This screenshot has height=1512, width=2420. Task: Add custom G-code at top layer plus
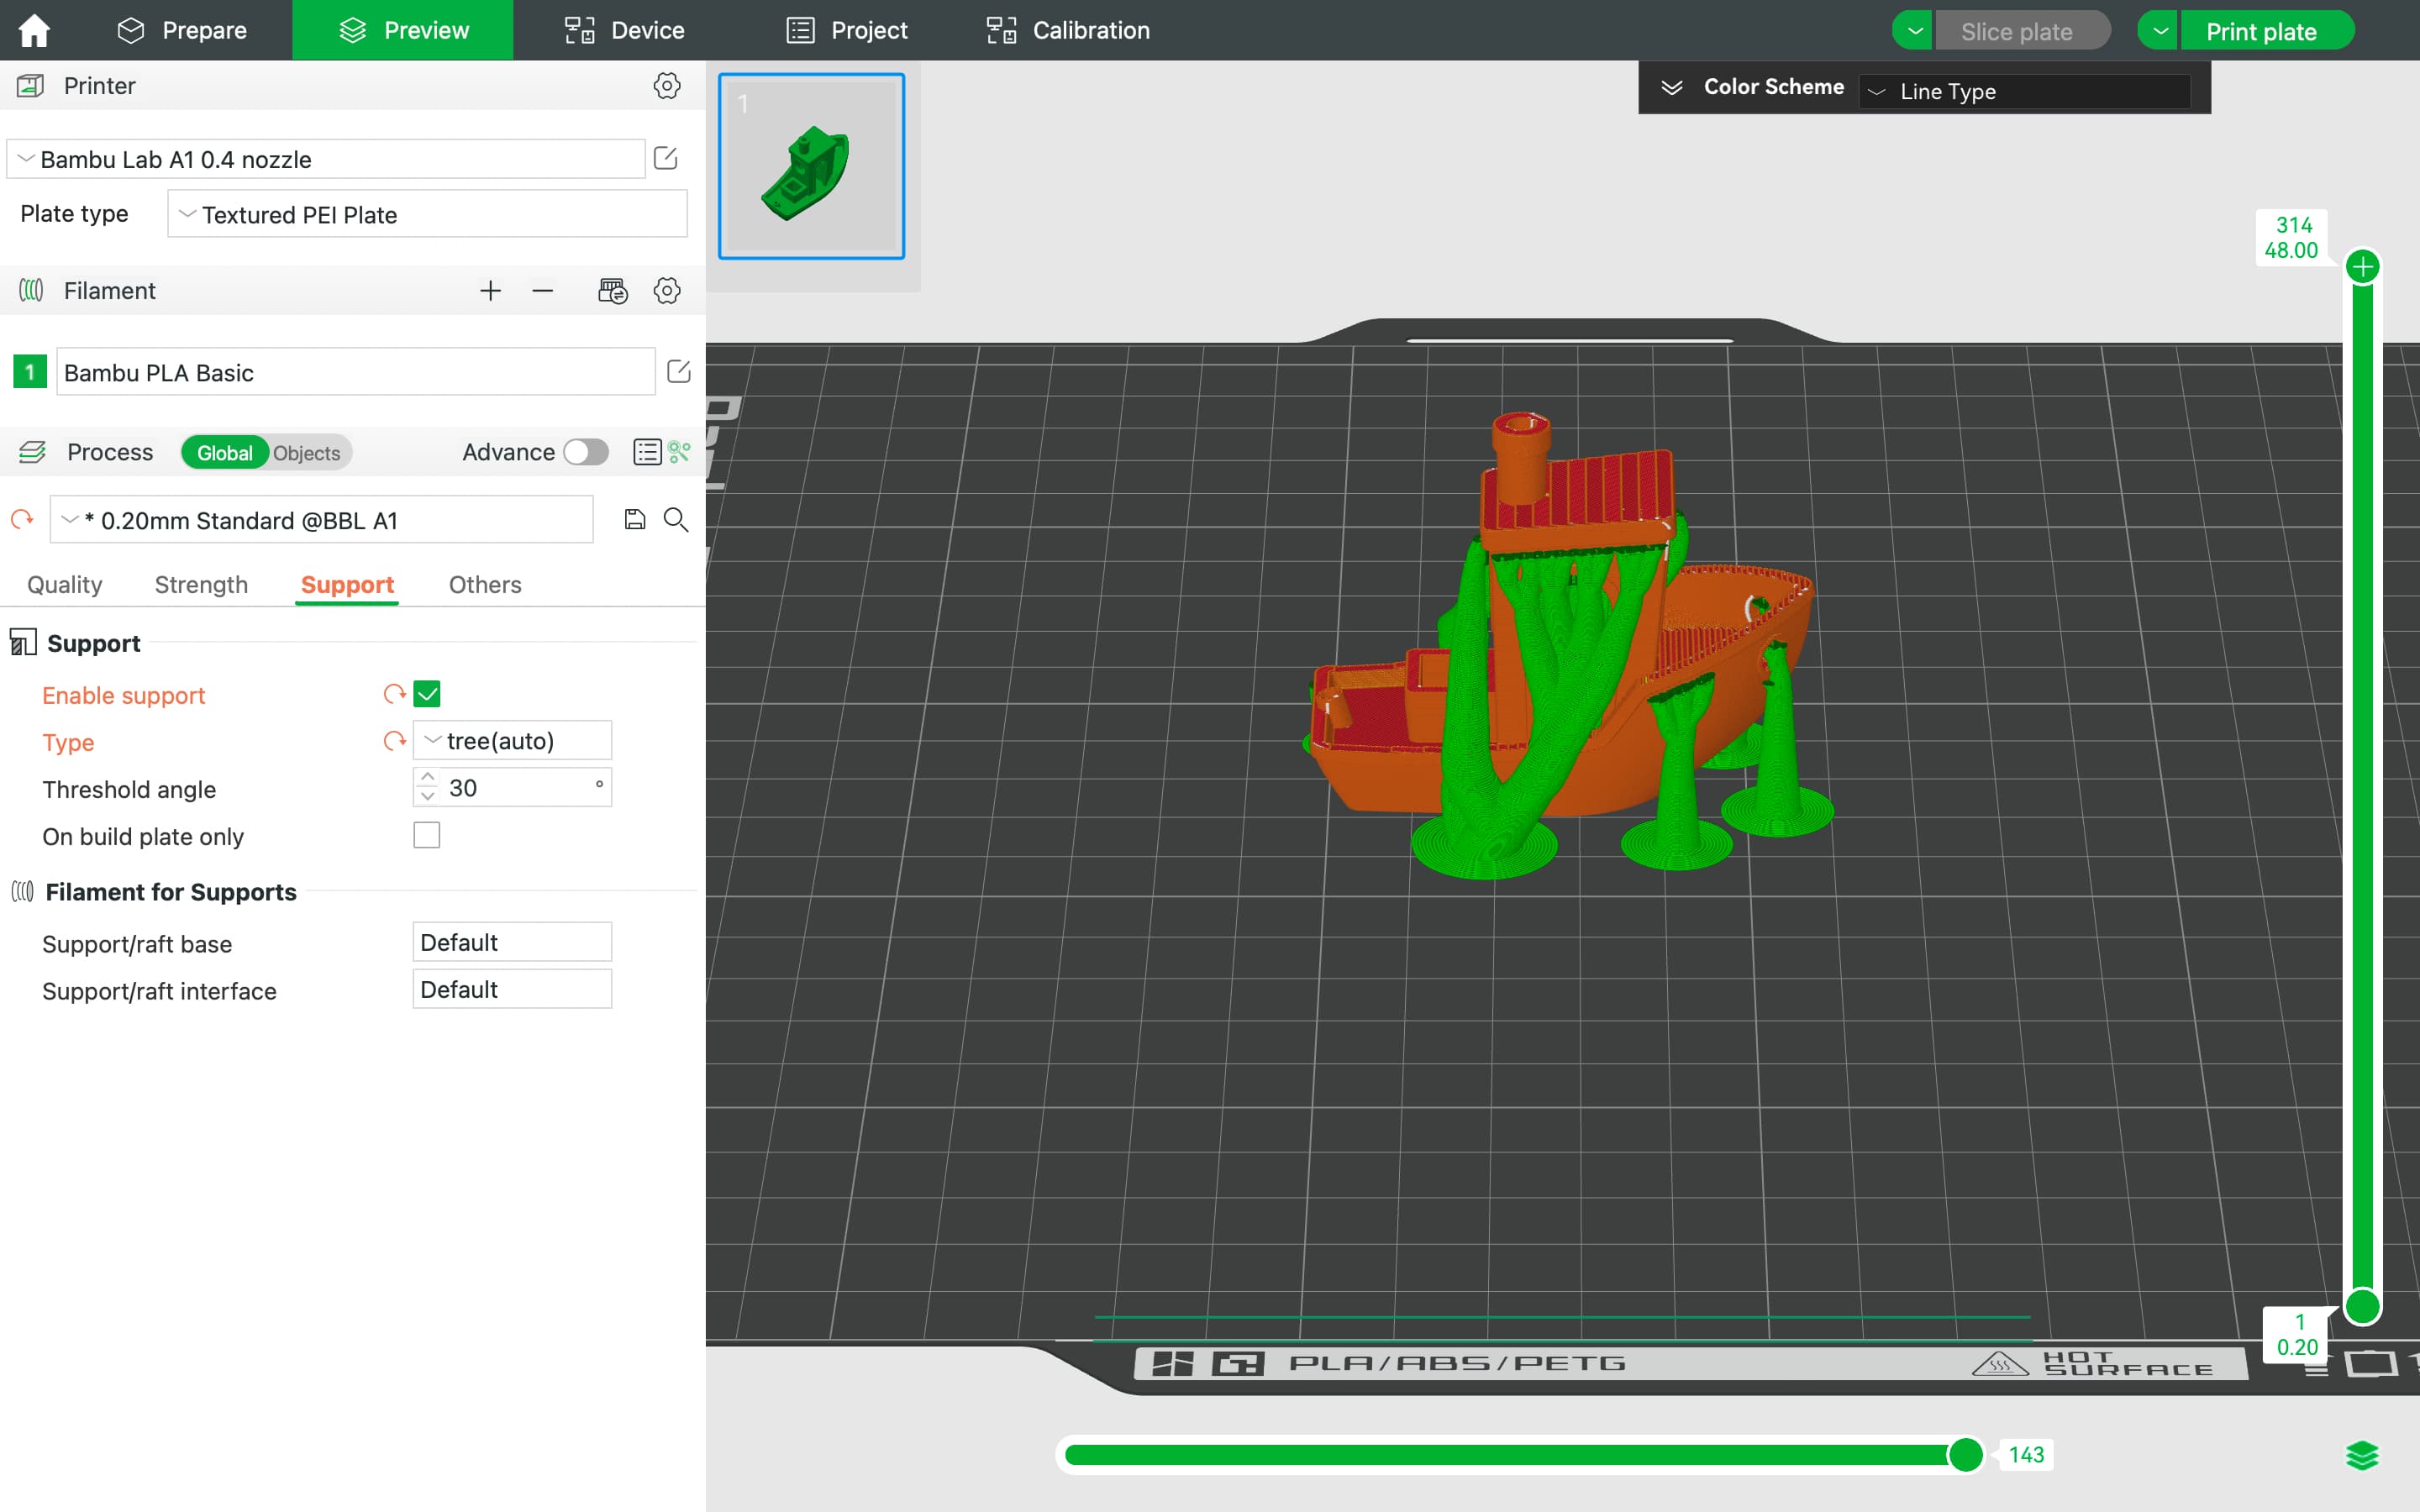click(x=2363, y=267)
